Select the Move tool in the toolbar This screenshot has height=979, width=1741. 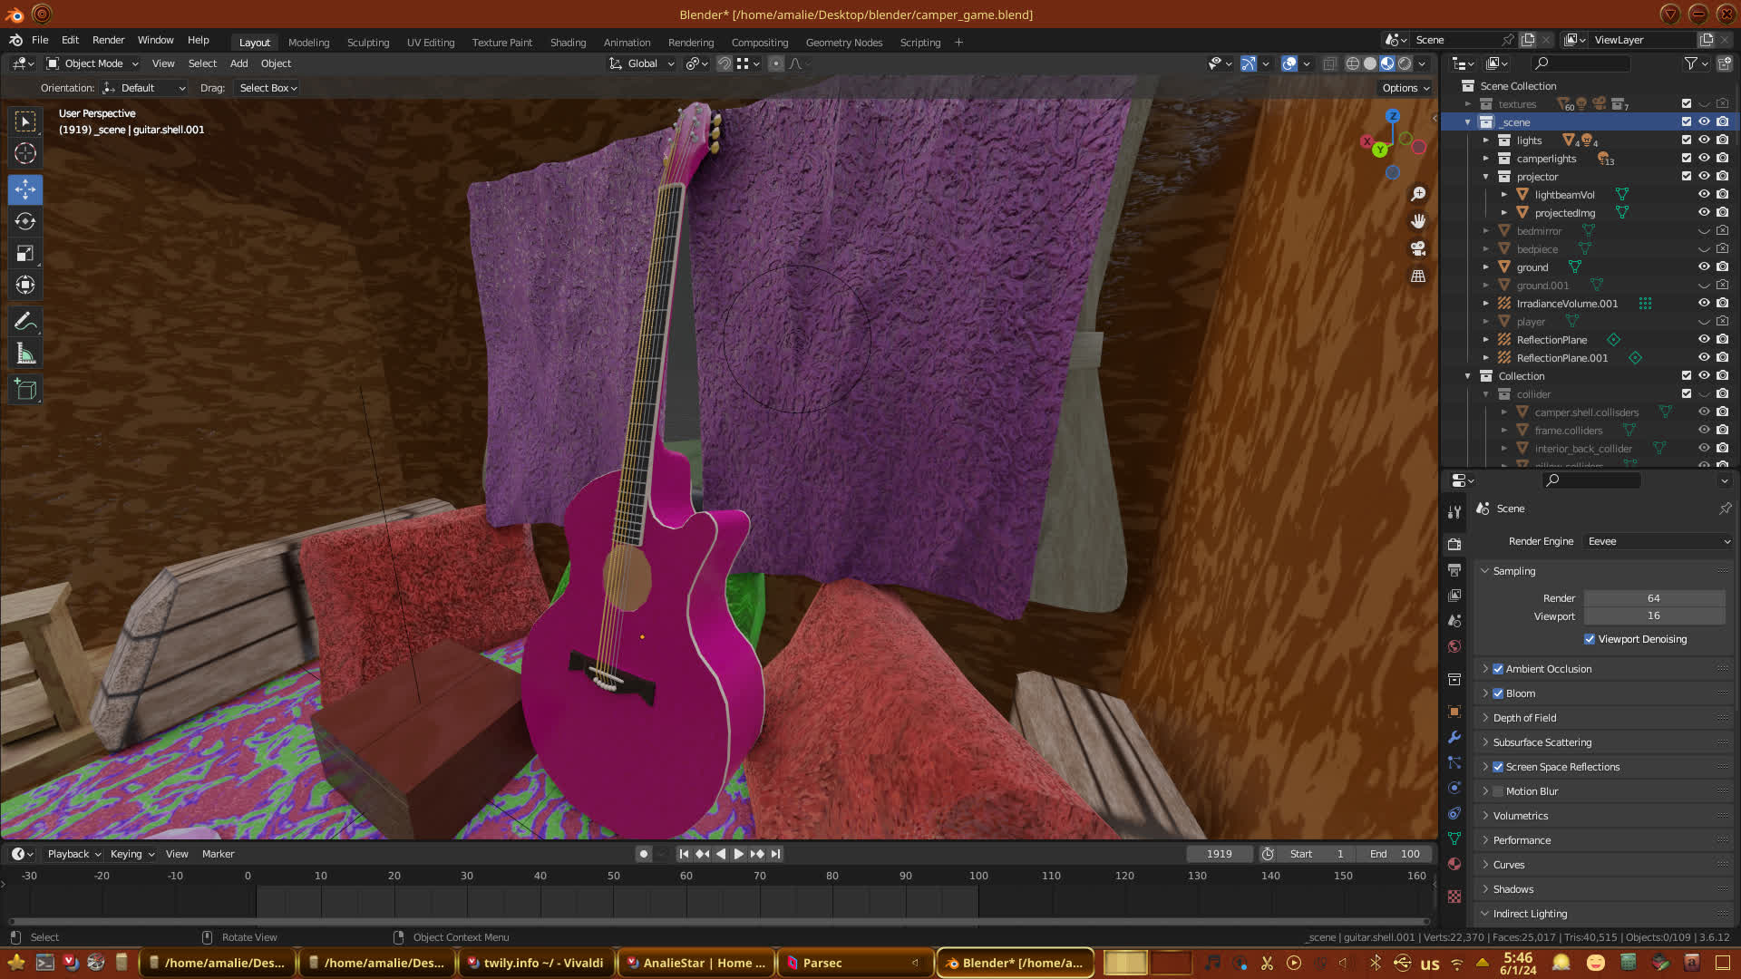coord(25,189)
